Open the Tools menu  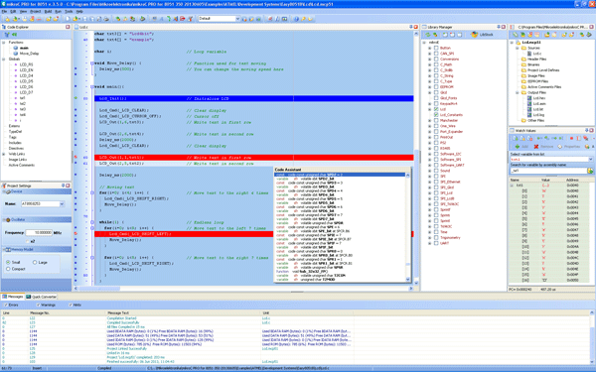[69, 11]
